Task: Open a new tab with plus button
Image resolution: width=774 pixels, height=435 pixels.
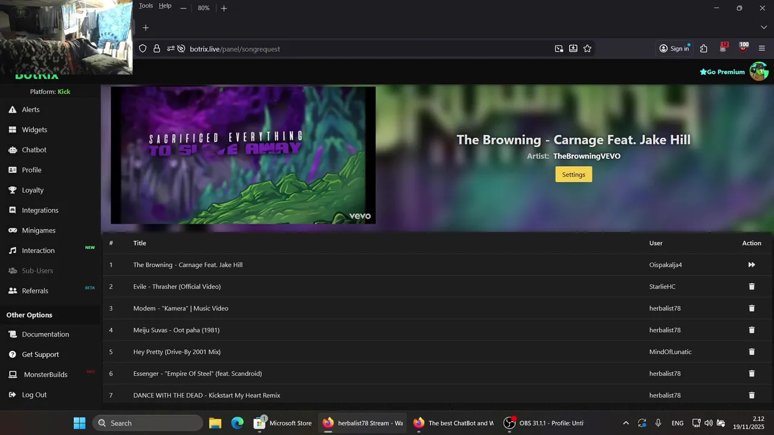Action: coord(146,27)
